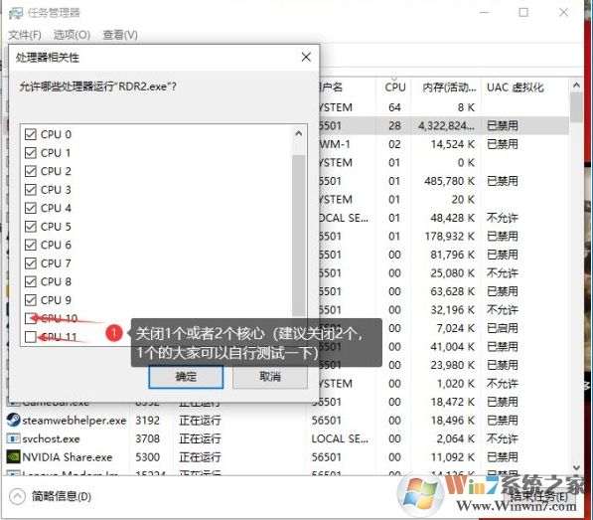The image size is (593, 520).
Task: Click the svchost.exe process icon
Action: click(14, 439)
